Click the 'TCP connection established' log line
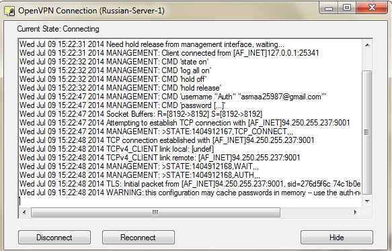This screenshot has width=392, height=251. (167, 140)
